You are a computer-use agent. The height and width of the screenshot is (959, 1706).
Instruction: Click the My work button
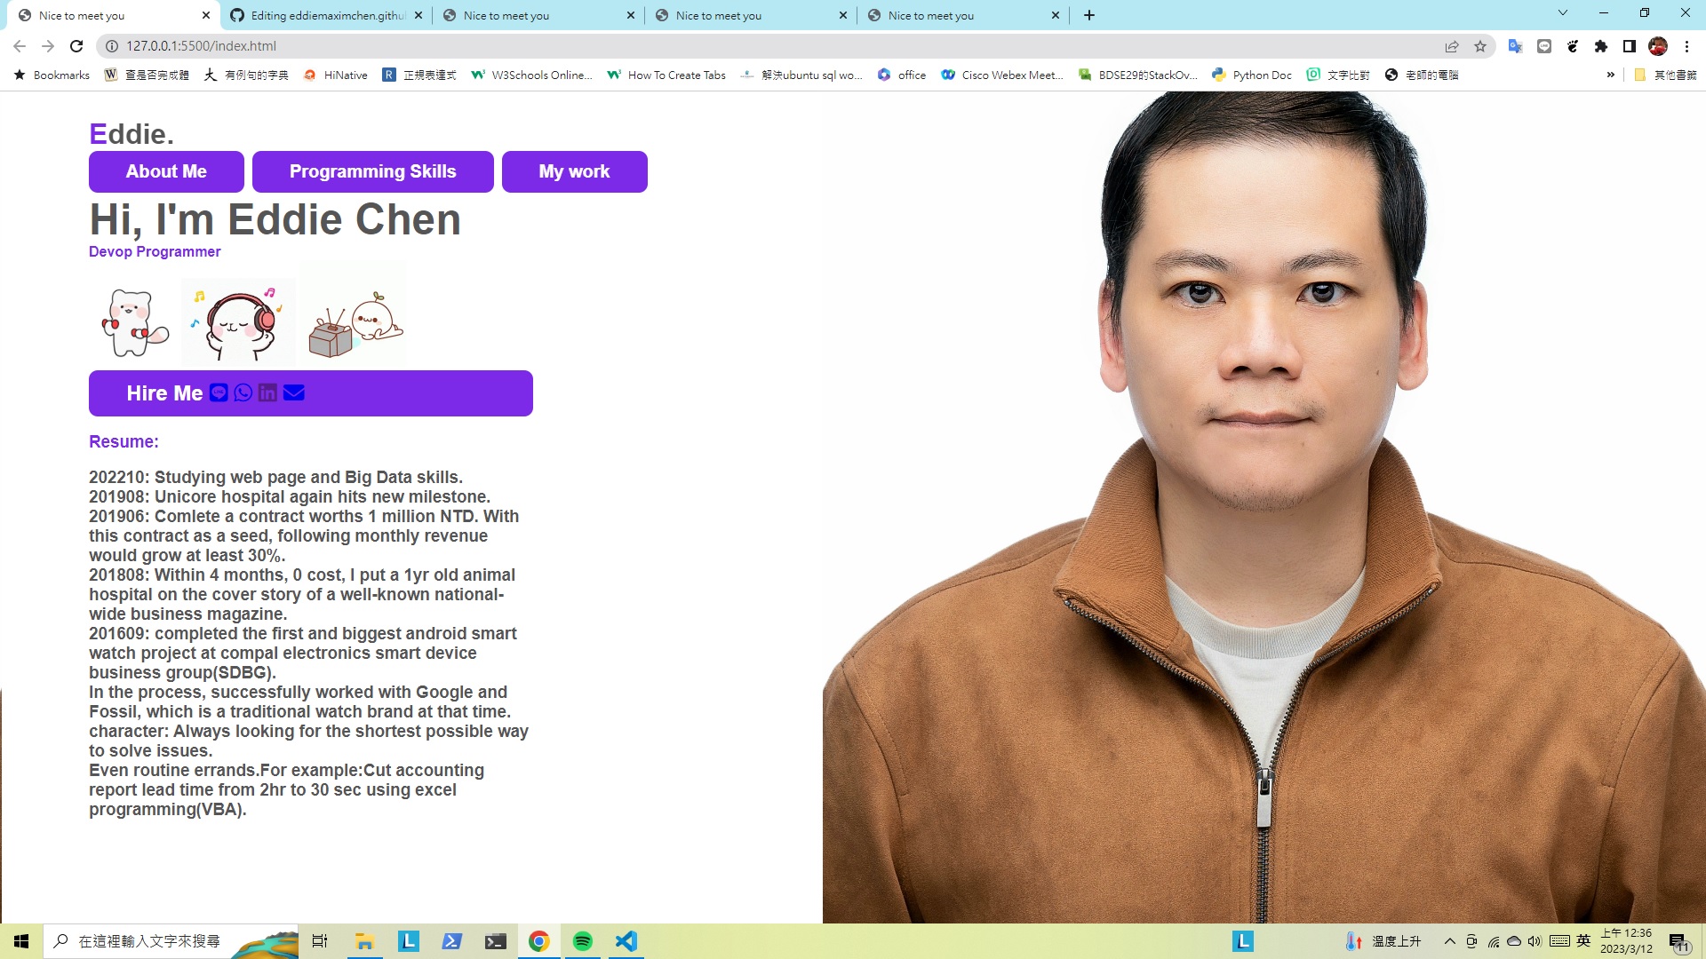574,171
